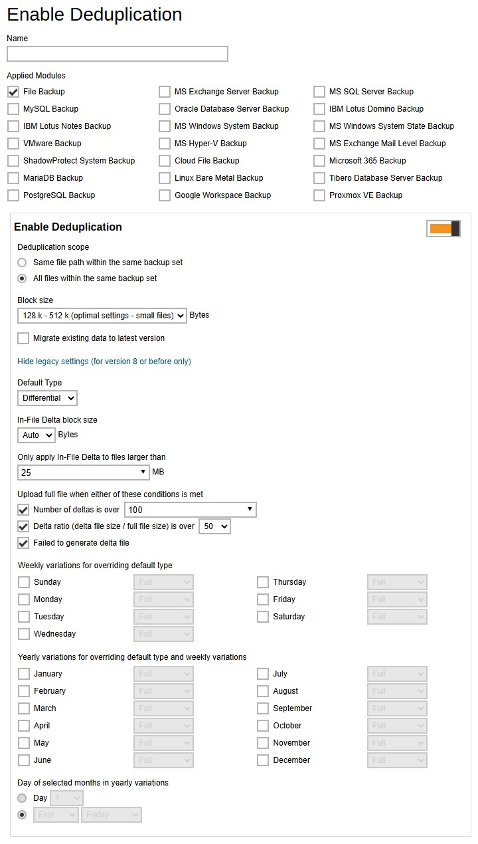Enable the September yearly variation
The width and height of the screenshot is (478, 844).
pyautogui.click(x=262, y=708)
